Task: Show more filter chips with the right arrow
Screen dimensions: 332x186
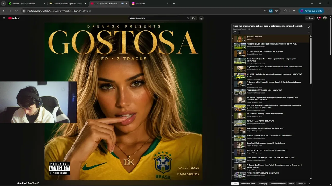Action: [x=309, y=184]
